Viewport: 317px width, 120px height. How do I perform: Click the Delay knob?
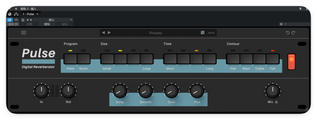point(120,91)
